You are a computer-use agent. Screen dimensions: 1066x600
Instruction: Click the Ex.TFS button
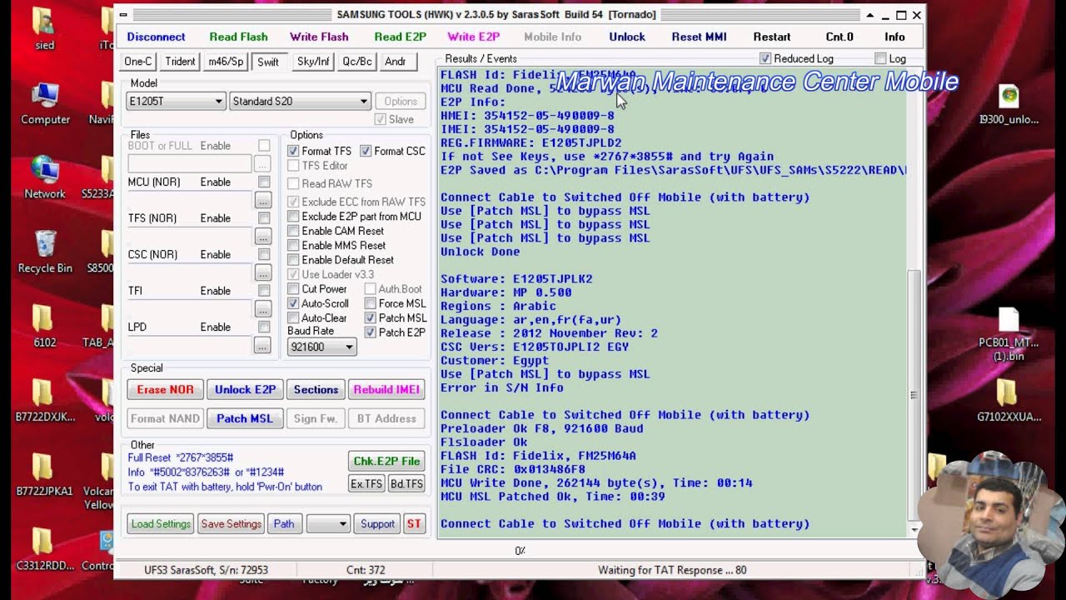[366, 484]
